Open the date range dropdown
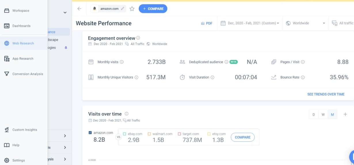The image size is (354, 165). pyautogui.click(x=250, y=23)
